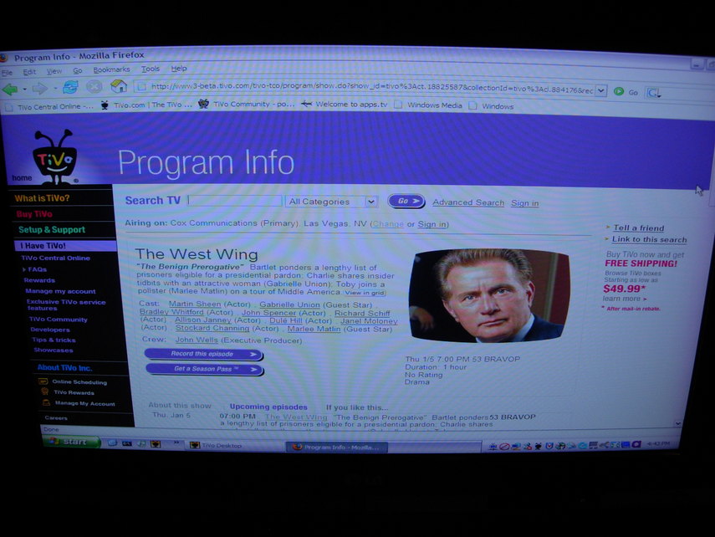
Task: Click the View in grid link
Action: (x=365, y=293)
